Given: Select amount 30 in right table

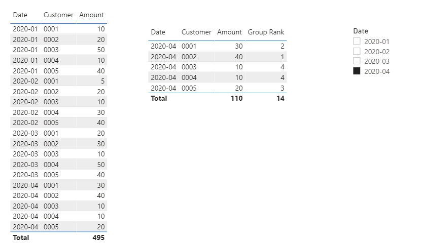Looking at the screenshot, I should coord(239,46).
